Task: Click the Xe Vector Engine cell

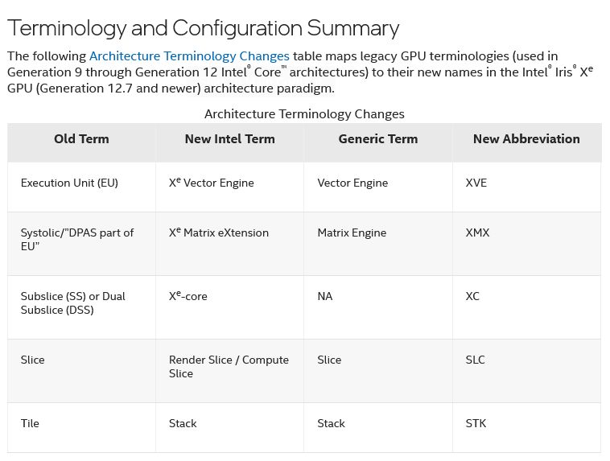Action: click(211, 183)
